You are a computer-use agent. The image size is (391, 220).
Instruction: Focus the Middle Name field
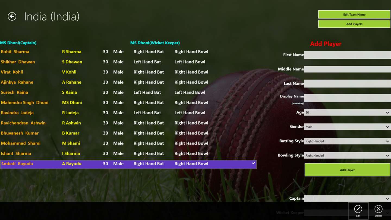(348, 69)
